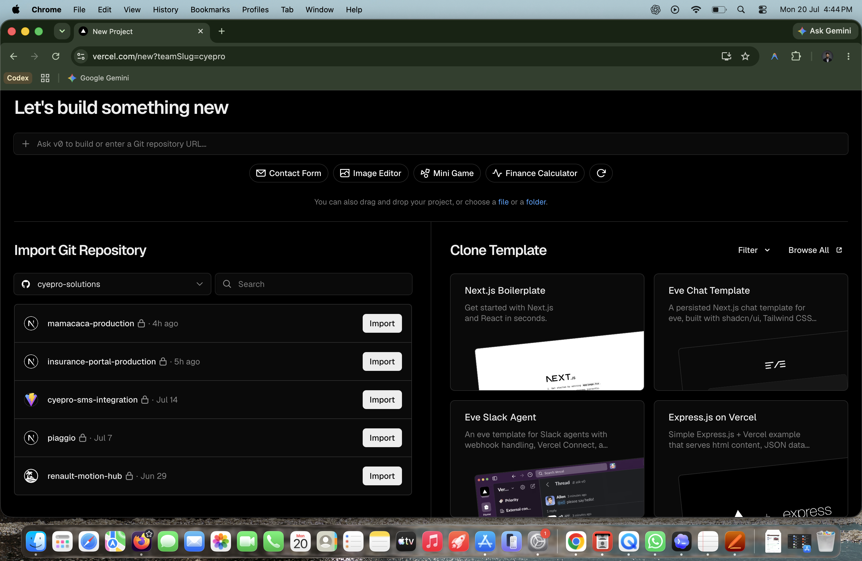
Task: Click the folder link
Action: (x=536, y=202)
